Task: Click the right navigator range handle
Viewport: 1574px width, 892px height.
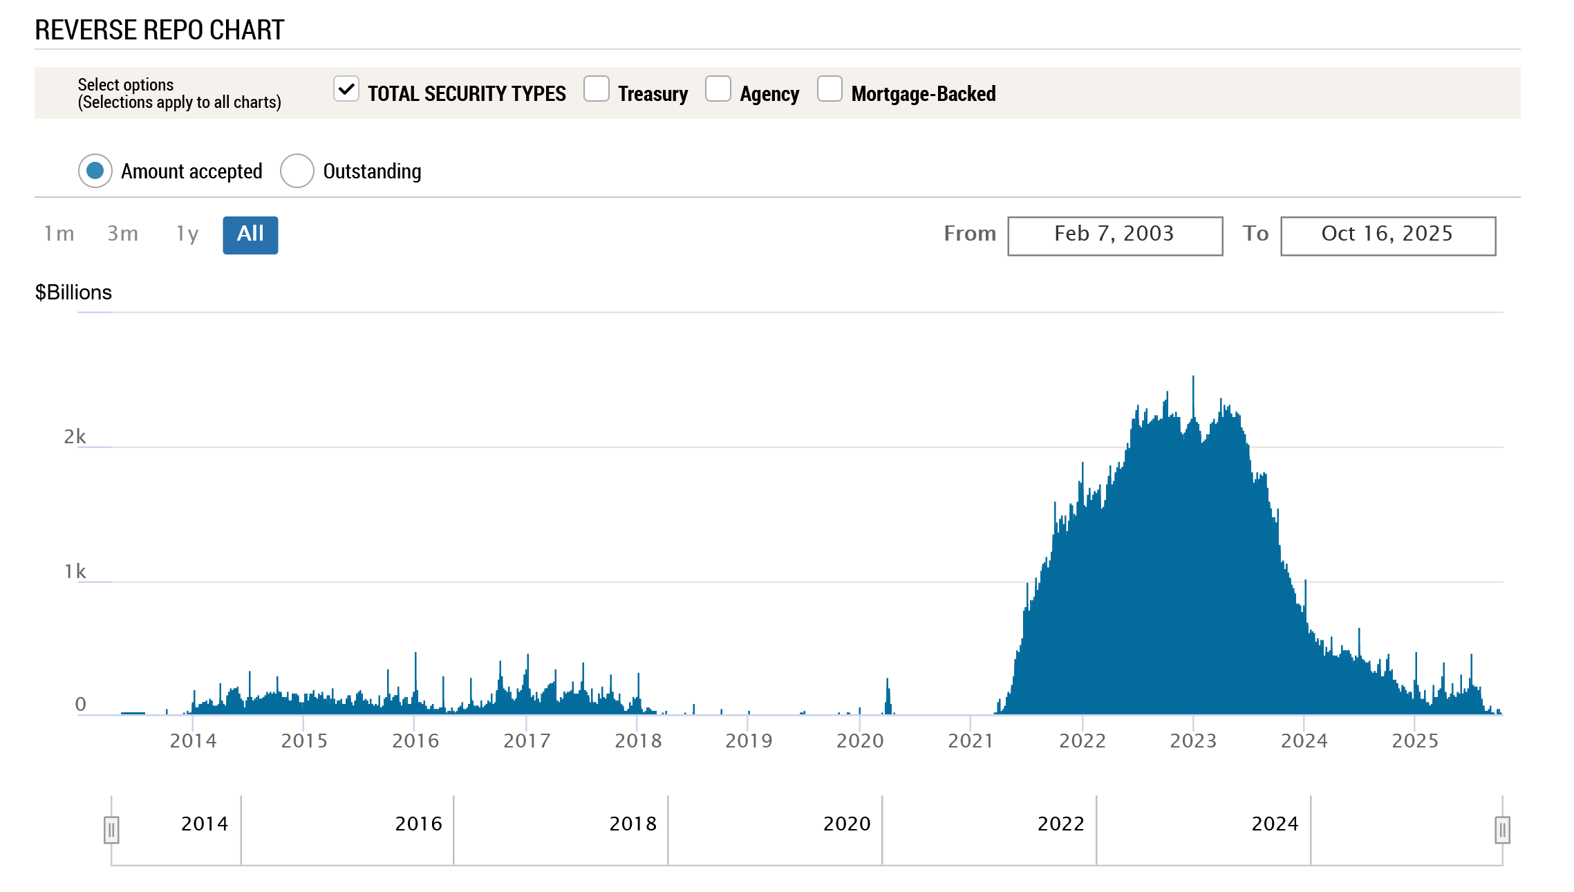Action: click(1502, 830)
